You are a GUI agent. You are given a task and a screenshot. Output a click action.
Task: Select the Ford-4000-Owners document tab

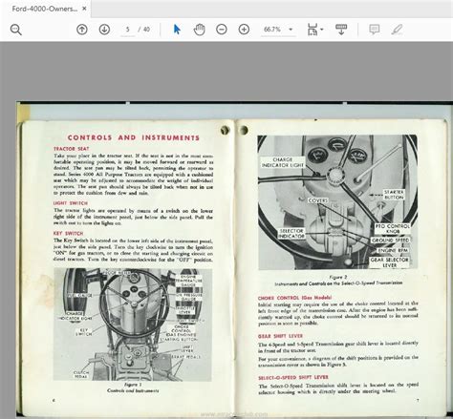pos(44,9)
